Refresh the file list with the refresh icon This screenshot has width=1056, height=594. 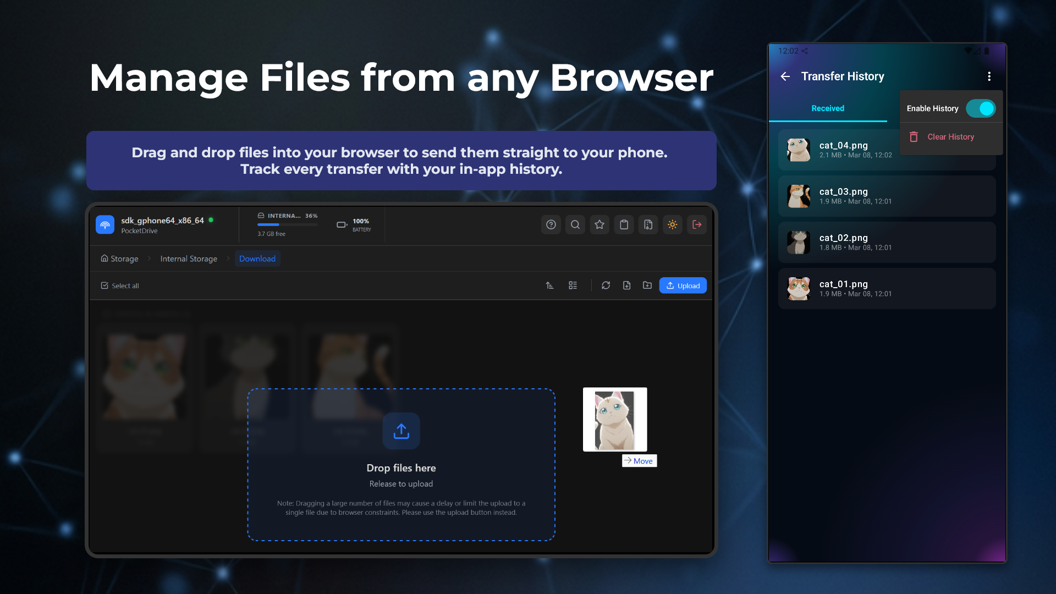(606, 285)
